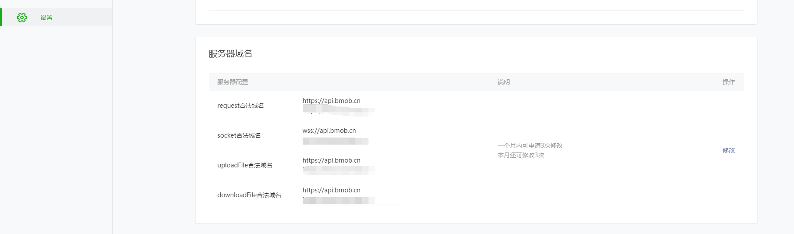The width and height of the screenshot is (794, 234).
Task: Click the 一个月内可申请3次修改 note
Action: [x=530, y=145]
